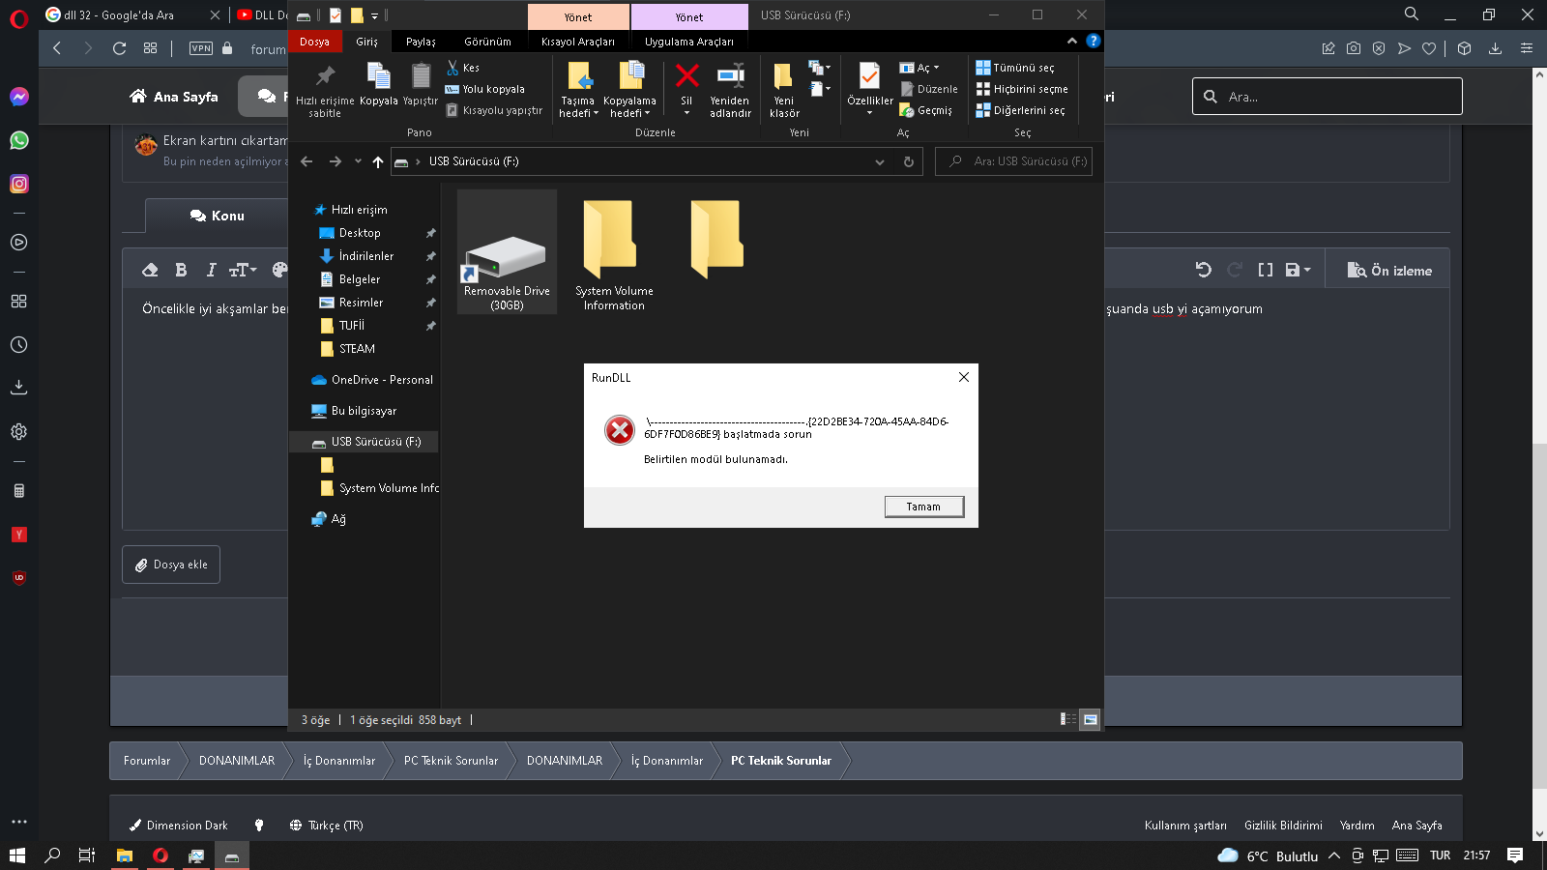Toggle bold formatting in the post editor
The width and height of the screenshot is (1547, 870).
(x=181, y=270)
